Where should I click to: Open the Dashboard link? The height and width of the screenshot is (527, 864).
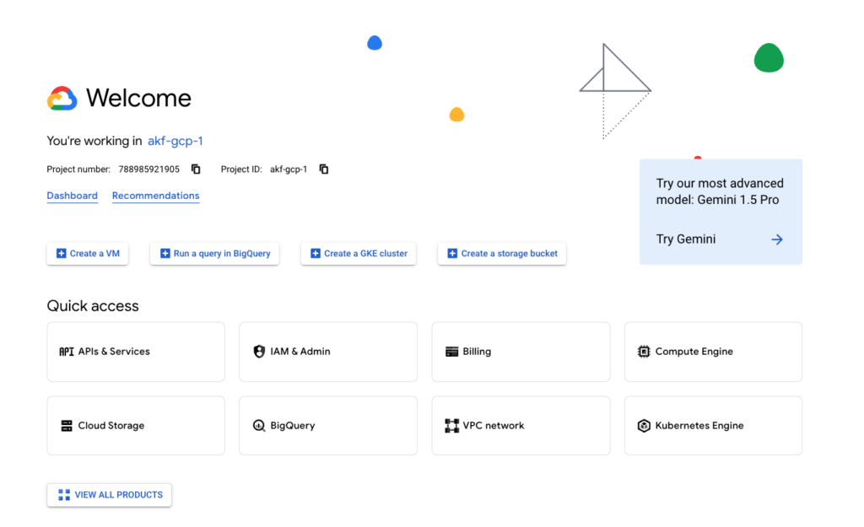click(x=73, y=196)
